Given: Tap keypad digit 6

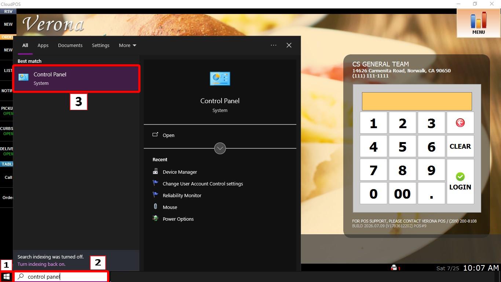Looking at the screenshot, I should pyautogui.click(x=431, y=147).
